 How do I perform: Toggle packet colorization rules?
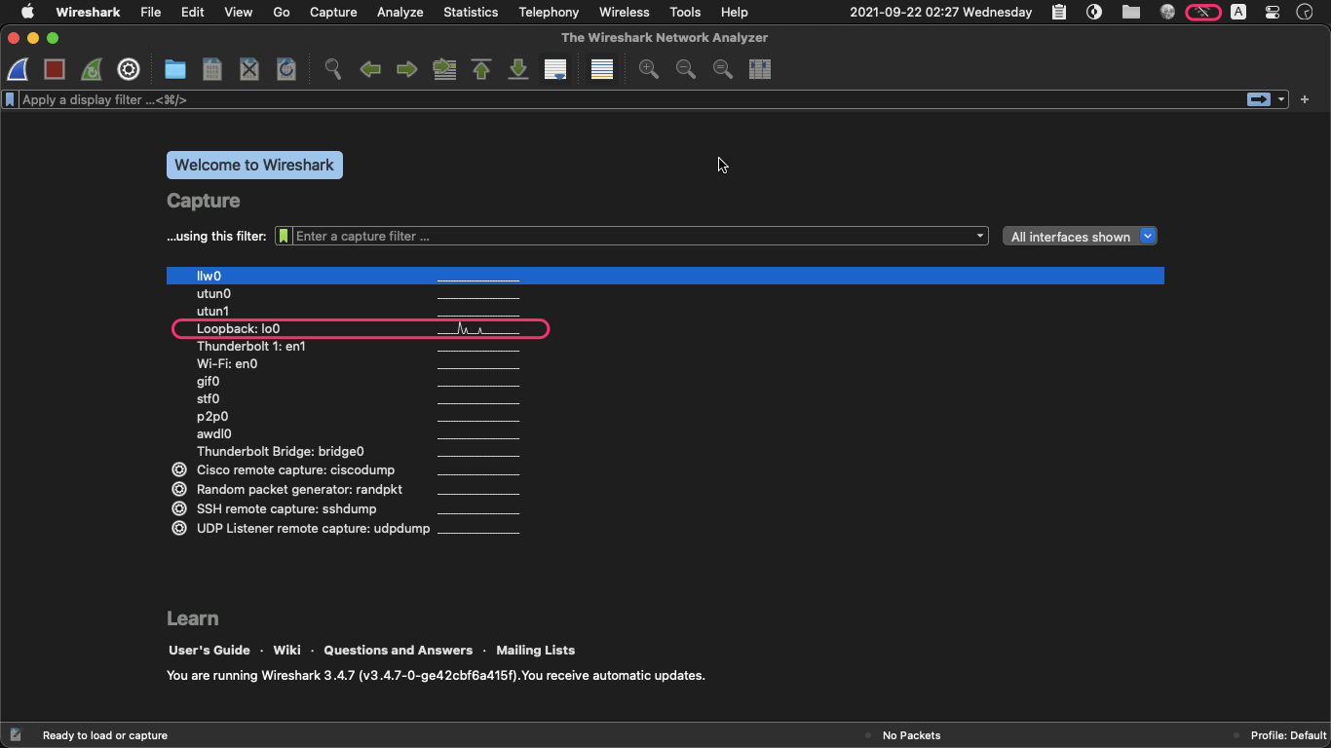[x=602, y=69]
